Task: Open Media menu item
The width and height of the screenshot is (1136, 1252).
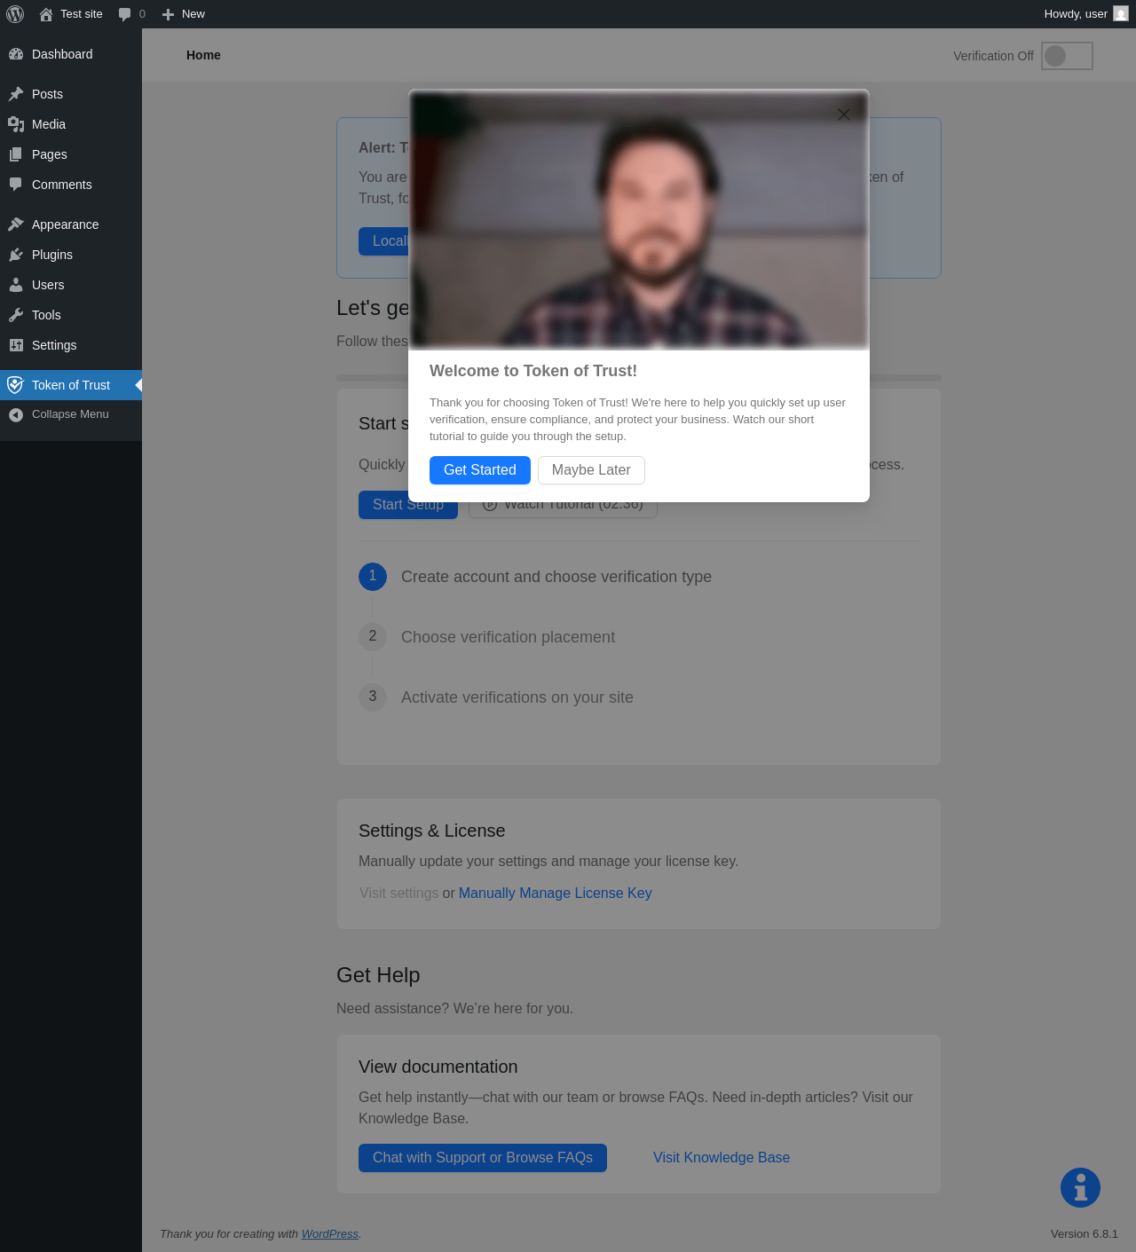Action: click(x=71, y=124)
